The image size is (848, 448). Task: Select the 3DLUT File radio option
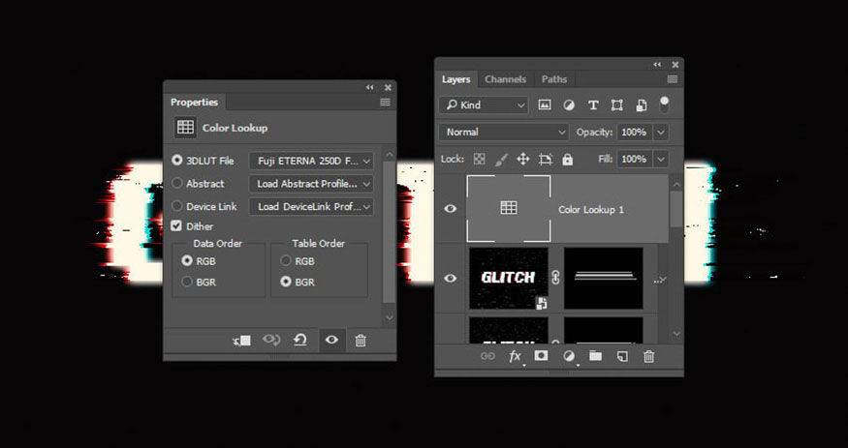tap(176, 161)
